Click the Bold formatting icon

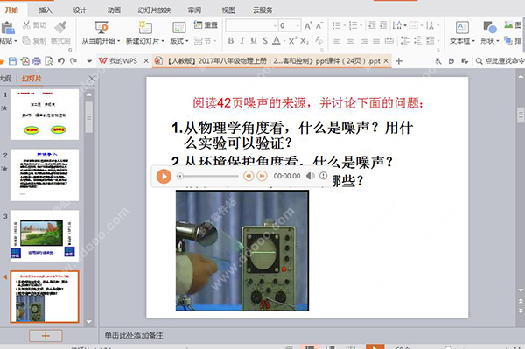click(231, 41)
